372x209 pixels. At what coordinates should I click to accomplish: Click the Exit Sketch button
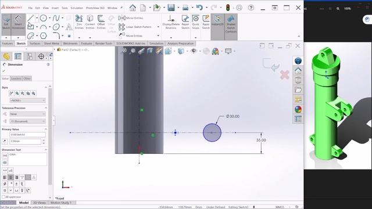[6, 24]
